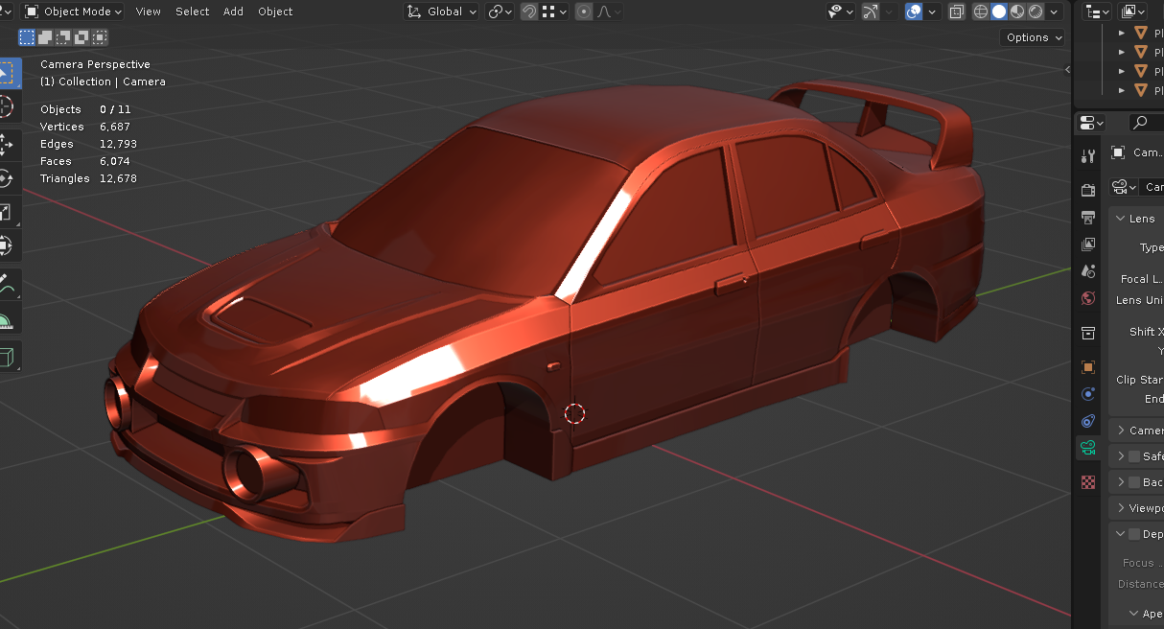This screenshot has width=1164, height=629.
Task: Open the Output properties tab
Action: (x=1088, y=217)
